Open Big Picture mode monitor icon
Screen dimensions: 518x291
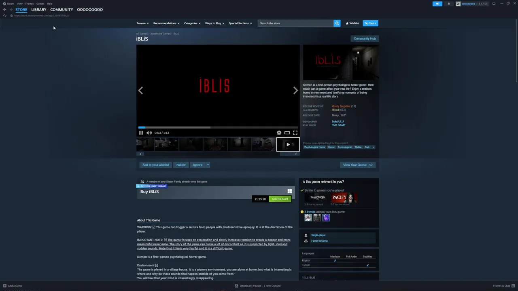[494, 4]
